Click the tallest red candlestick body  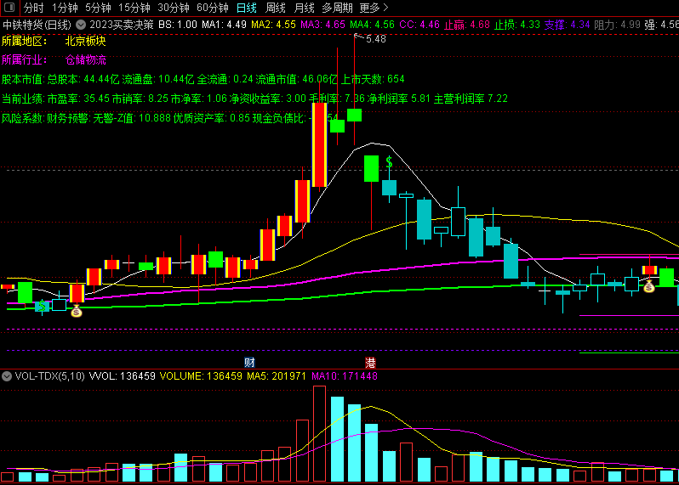[x=320, y=144]
